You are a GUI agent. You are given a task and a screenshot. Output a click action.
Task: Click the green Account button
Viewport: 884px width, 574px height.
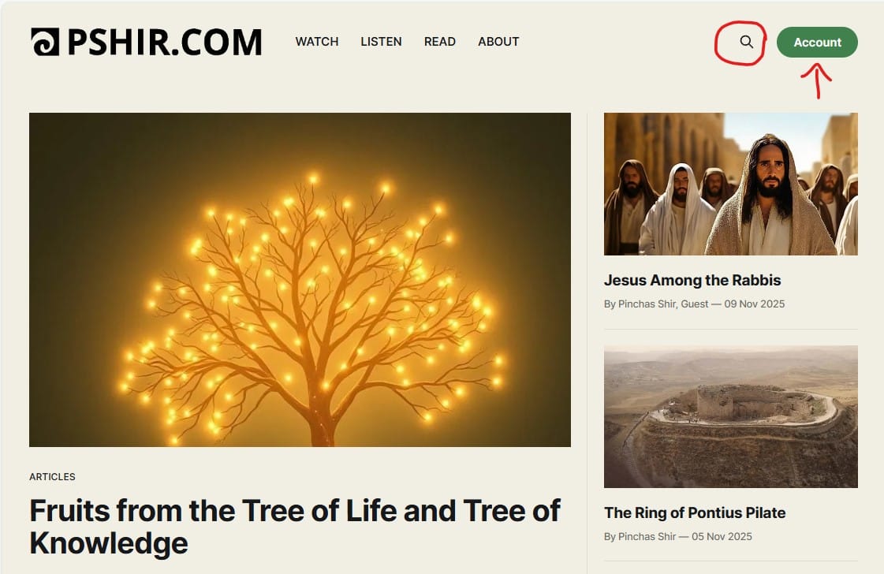[817, 43]
